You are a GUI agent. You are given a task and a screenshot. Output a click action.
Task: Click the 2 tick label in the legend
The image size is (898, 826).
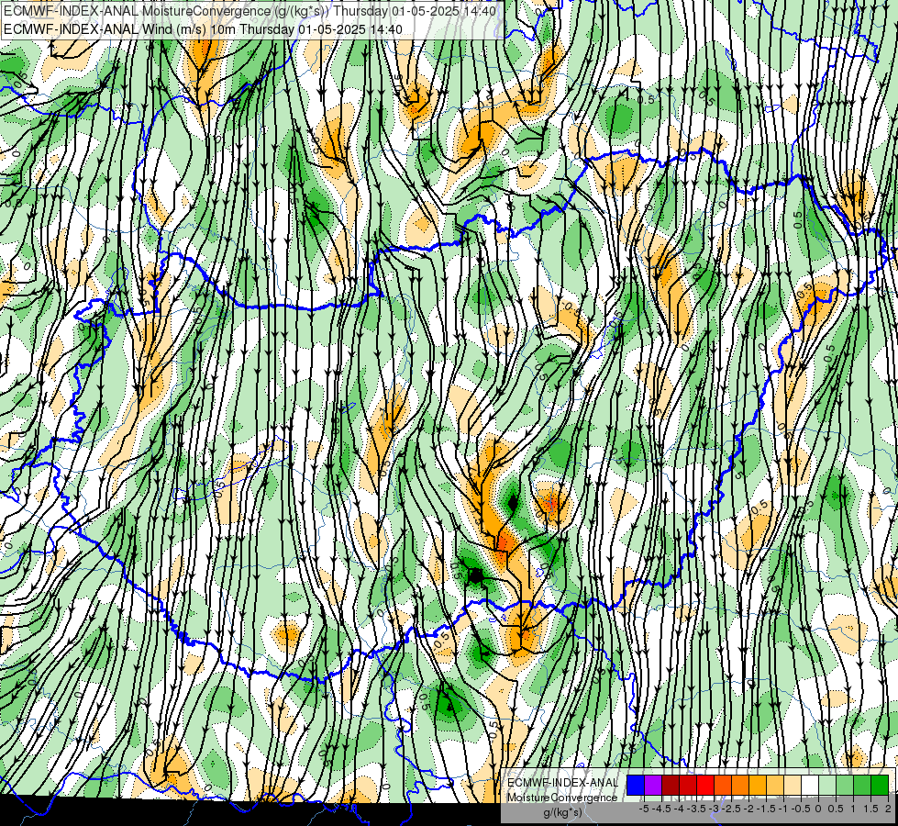click(x=888, y=809)
